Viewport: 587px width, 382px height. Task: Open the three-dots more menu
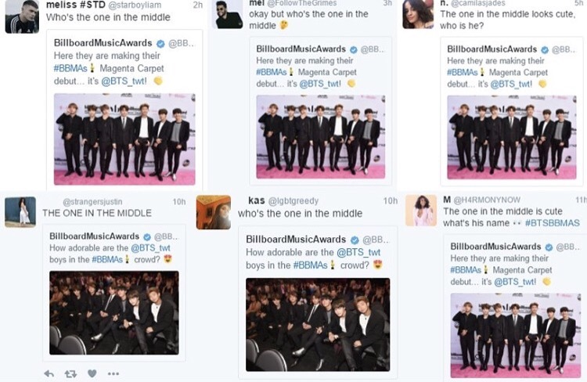(x=113, y=373)
